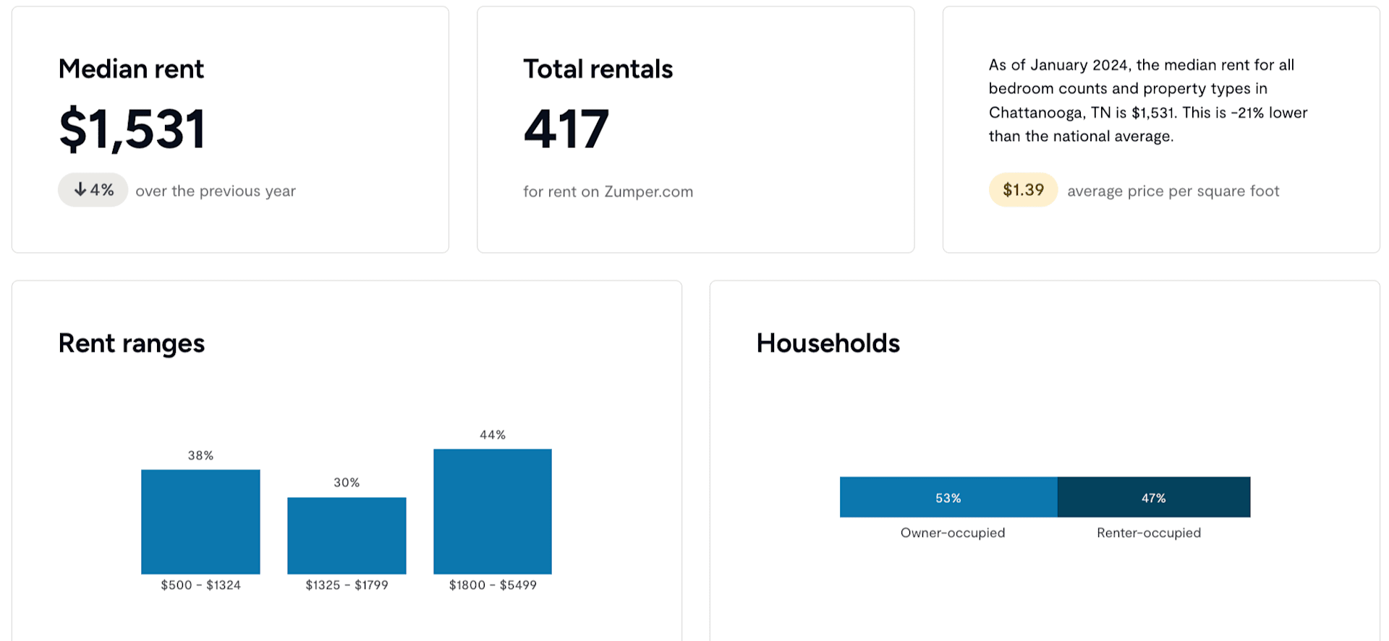The image size is (1389, 641).
Task: Click the Households heading
Action: tap(828, 343)
